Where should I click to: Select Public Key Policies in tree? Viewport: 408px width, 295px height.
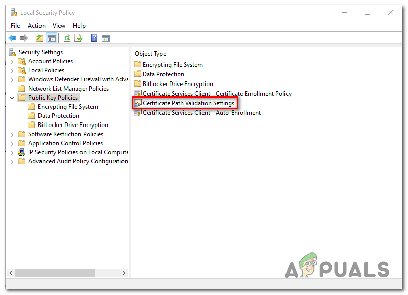click(x=53, y=98)
